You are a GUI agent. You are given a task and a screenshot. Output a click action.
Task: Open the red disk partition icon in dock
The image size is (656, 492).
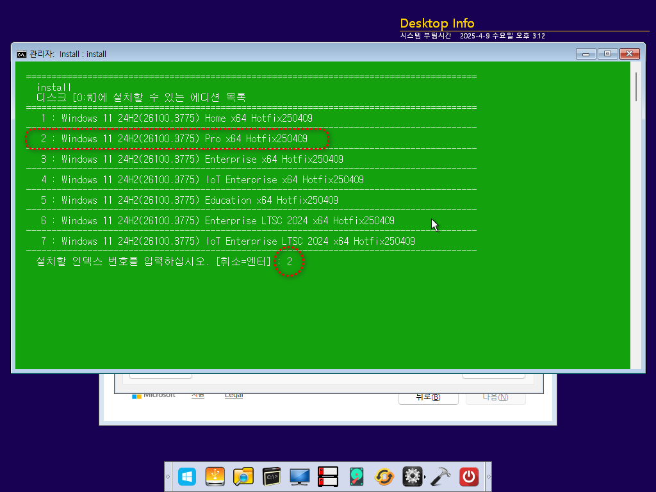click(327, 477)
